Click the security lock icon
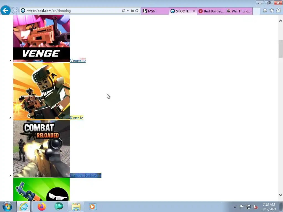This screenshot has height=212, width=283. pyautogui.click(x=132, y=11)
